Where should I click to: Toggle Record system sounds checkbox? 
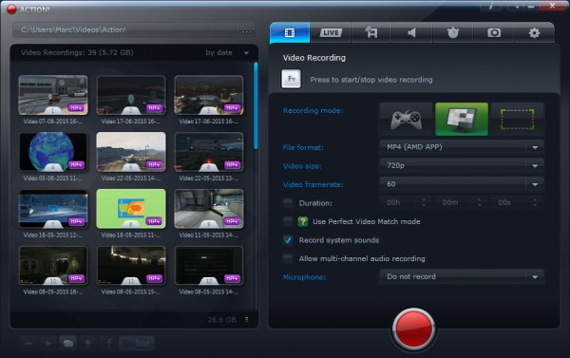[288, 240]
